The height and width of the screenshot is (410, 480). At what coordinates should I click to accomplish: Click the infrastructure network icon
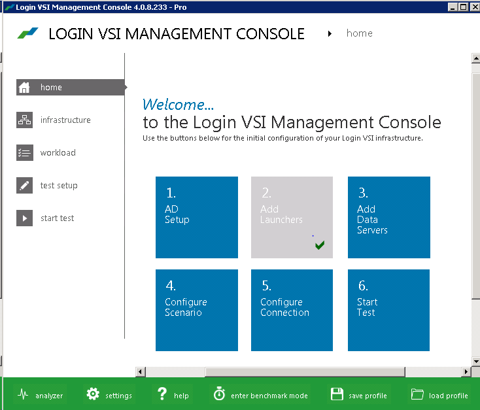pyautogui.click(x=24, y=120)
